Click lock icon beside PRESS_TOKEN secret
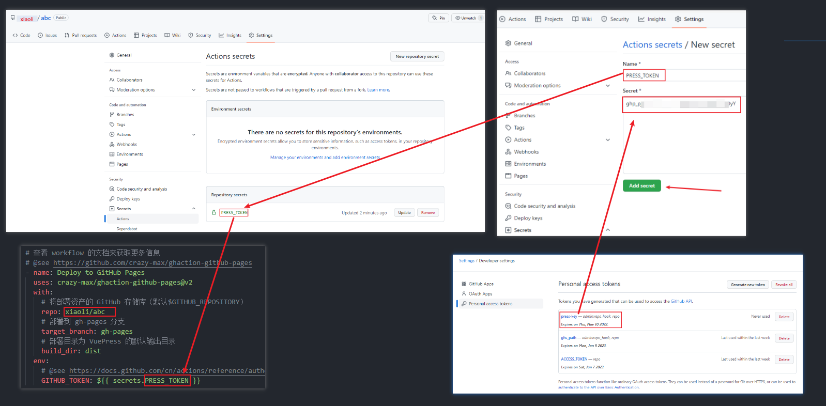 click(x=213, y=212)
